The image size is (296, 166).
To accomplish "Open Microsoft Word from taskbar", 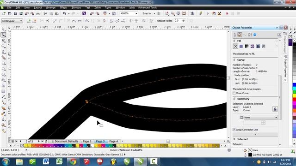I will (46, 162).
